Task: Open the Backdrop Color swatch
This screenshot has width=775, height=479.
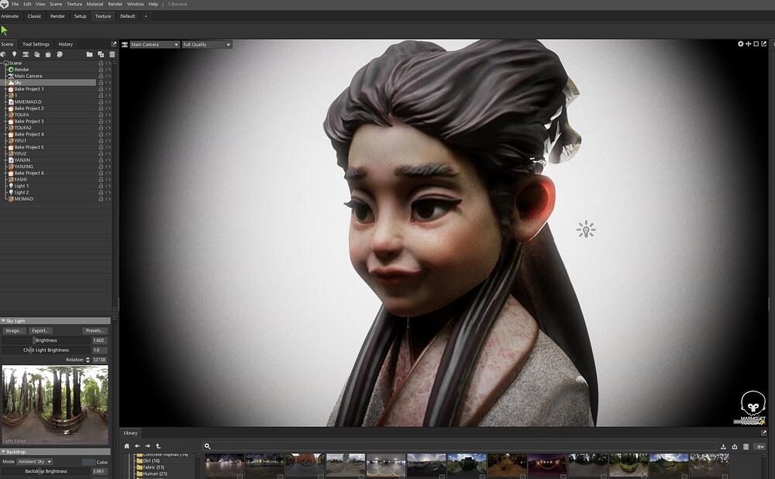Action: (89, 462)
